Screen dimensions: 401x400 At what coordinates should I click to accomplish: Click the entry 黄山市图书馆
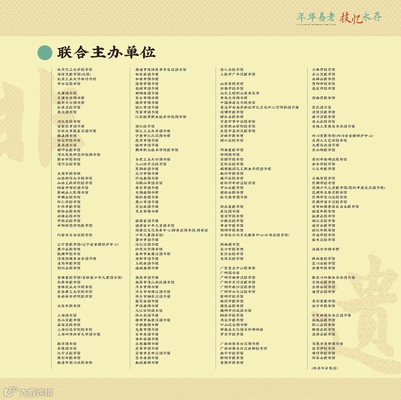point(147,202)
